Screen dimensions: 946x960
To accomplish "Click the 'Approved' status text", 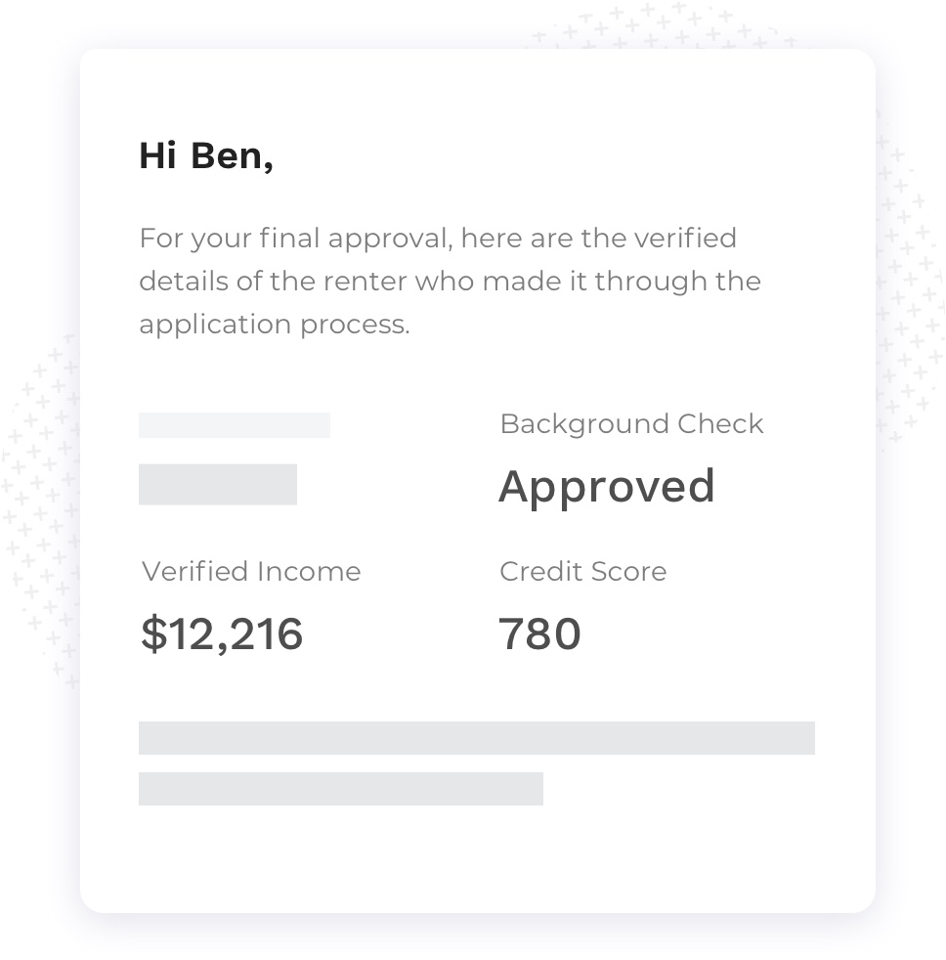I will coord(606,488).
